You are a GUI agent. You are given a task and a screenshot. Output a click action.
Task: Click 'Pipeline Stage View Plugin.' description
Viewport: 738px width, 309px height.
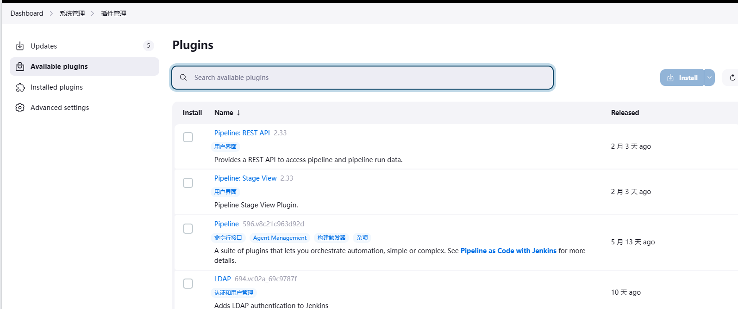[256, 205]
